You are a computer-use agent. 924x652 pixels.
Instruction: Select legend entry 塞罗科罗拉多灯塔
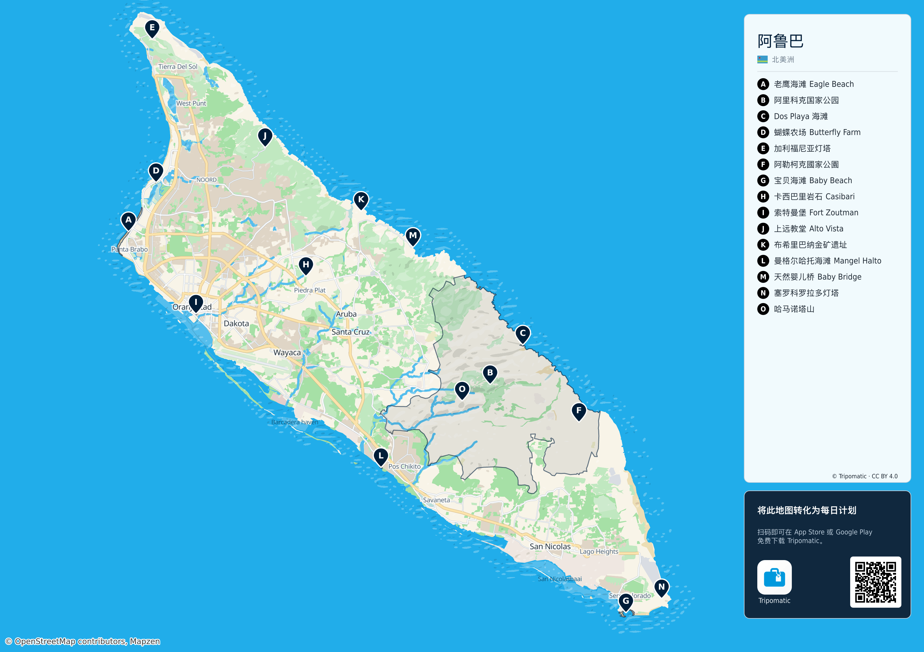click(x=798, y=293)
